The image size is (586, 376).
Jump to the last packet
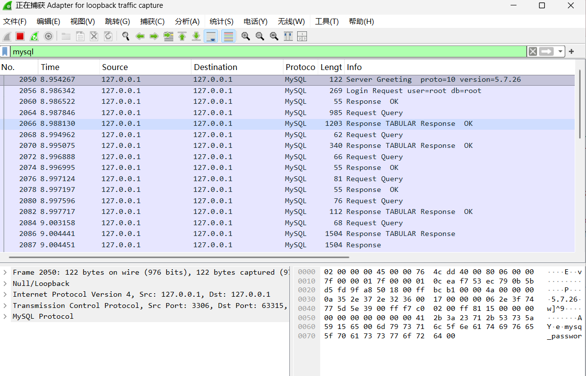coord(196,36)
